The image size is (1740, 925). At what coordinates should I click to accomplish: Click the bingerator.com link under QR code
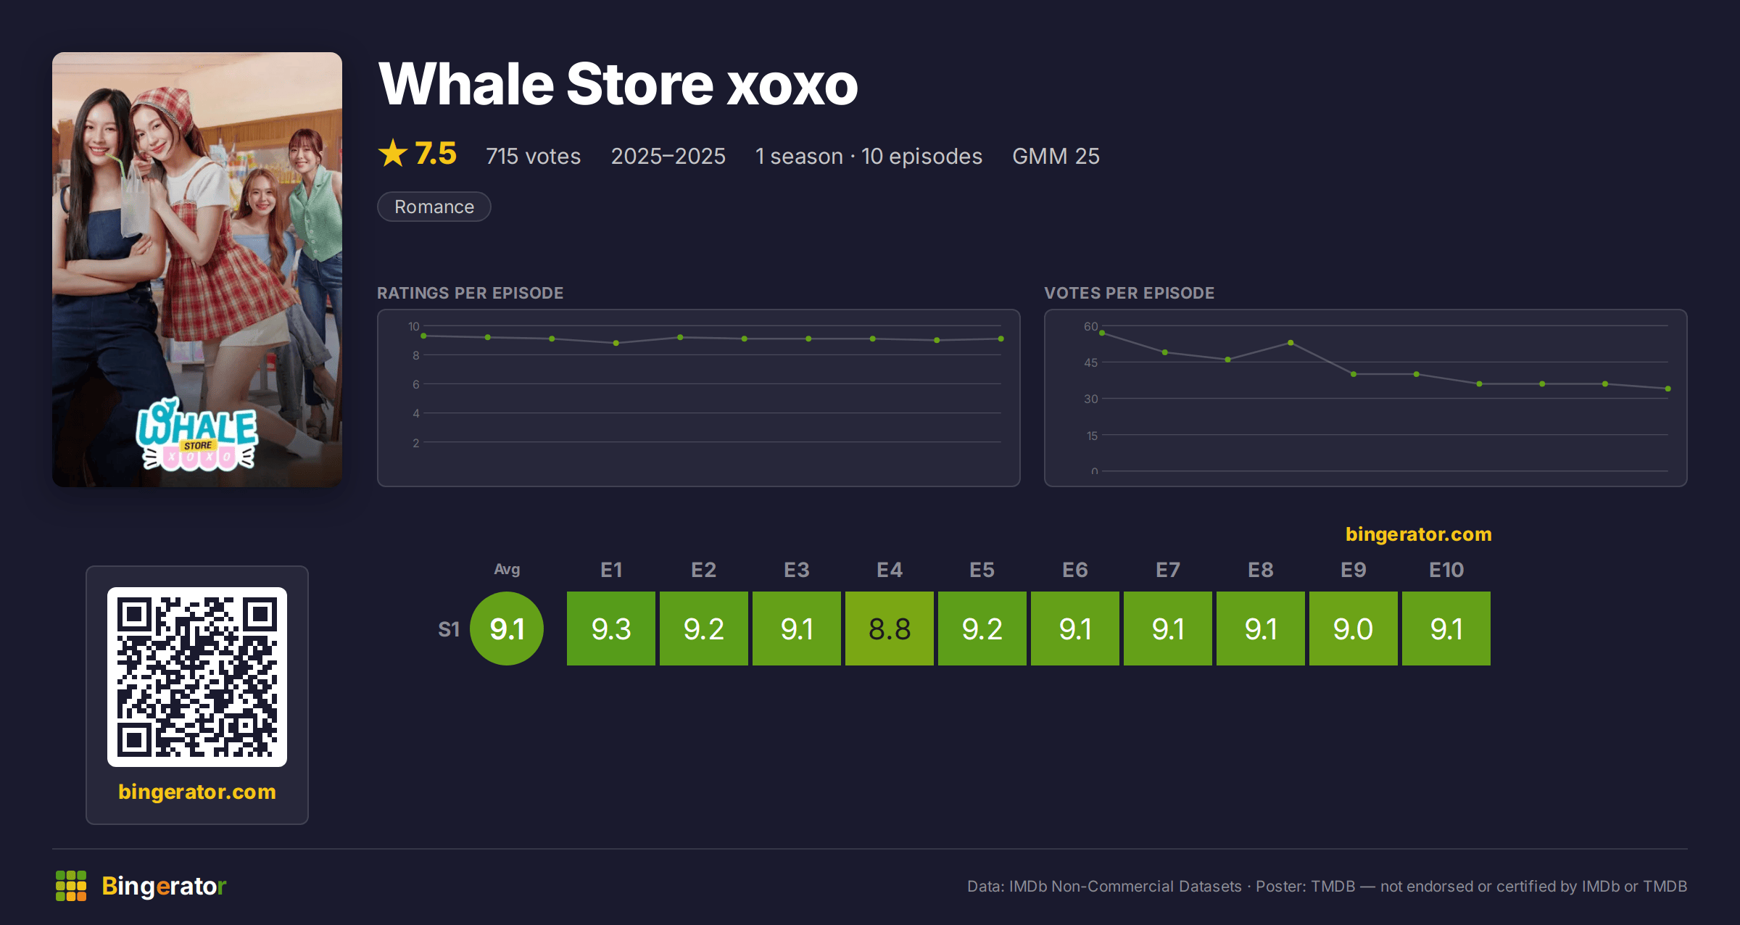[197, 792]
